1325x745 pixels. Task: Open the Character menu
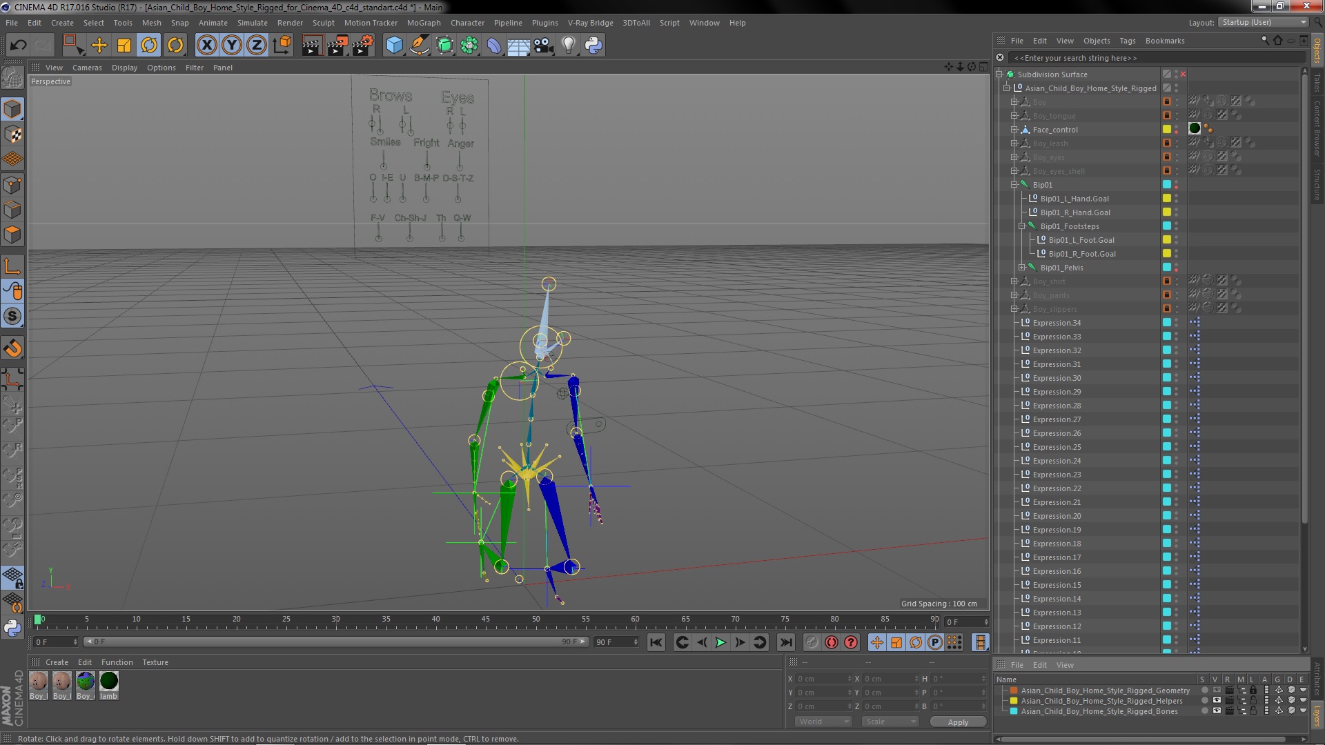[467, 23]
